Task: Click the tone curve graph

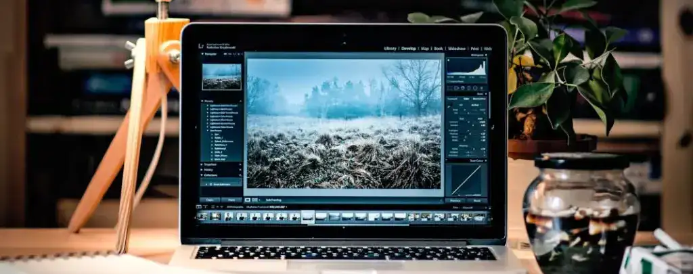Action: 466,179
